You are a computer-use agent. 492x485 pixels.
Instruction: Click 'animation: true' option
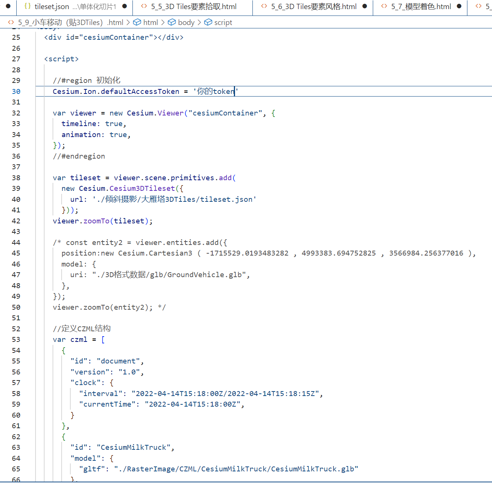94,134
